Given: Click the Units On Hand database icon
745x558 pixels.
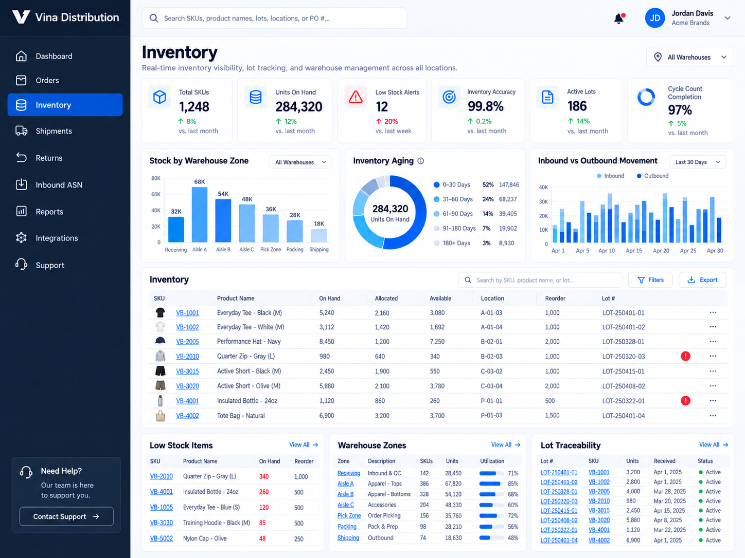Looking at the screenshot, I should click(x=256, y=97).
